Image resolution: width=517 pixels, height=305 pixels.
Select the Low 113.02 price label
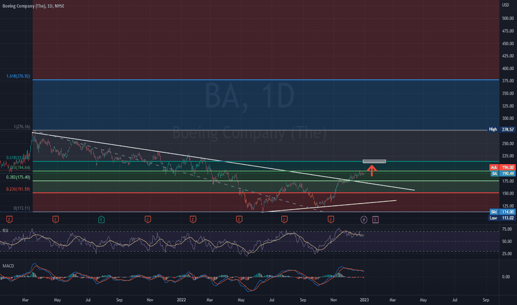[x=502, y=218]
